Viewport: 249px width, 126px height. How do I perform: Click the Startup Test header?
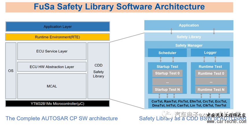pos(167,67)
